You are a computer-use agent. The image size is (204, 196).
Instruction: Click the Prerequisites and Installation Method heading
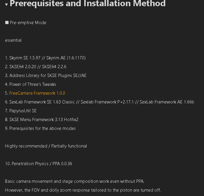click(88, 4)
